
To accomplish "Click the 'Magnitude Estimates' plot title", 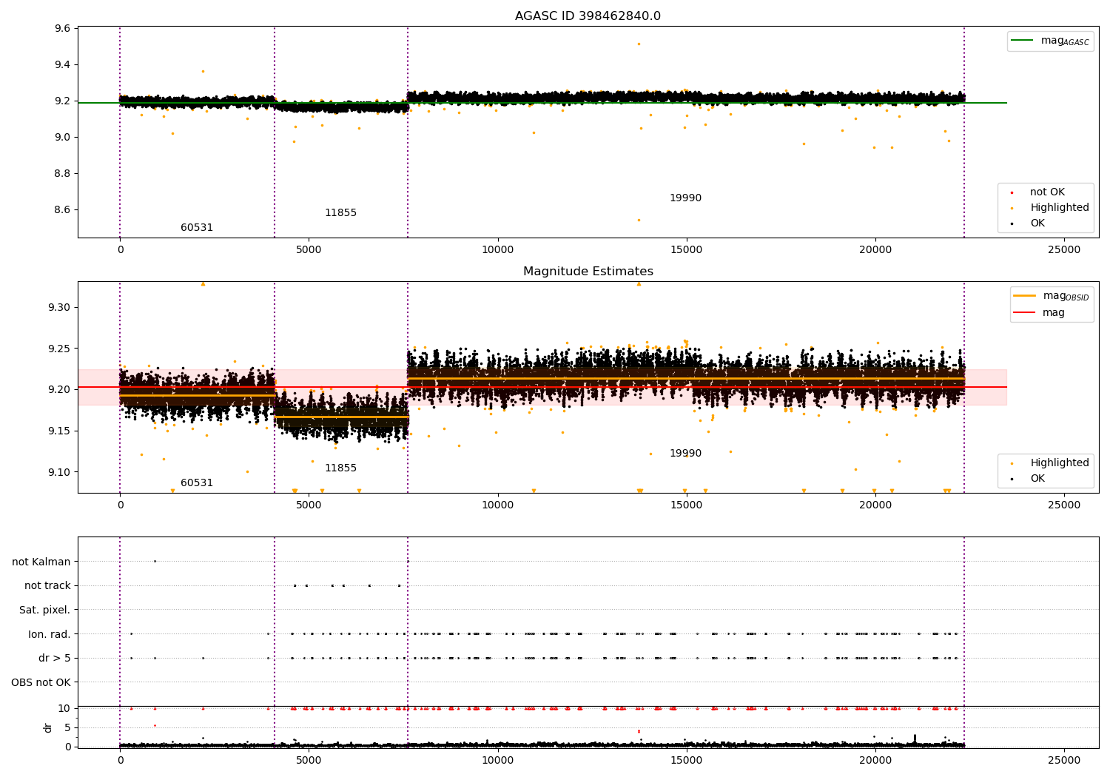I will pos(588,272).
